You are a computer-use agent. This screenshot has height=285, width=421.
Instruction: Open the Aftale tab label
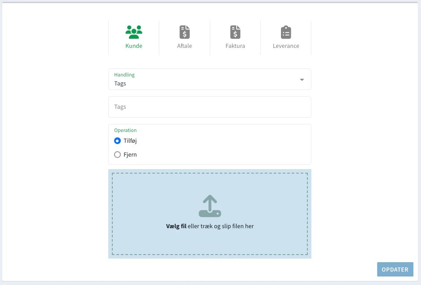[184, 46]
